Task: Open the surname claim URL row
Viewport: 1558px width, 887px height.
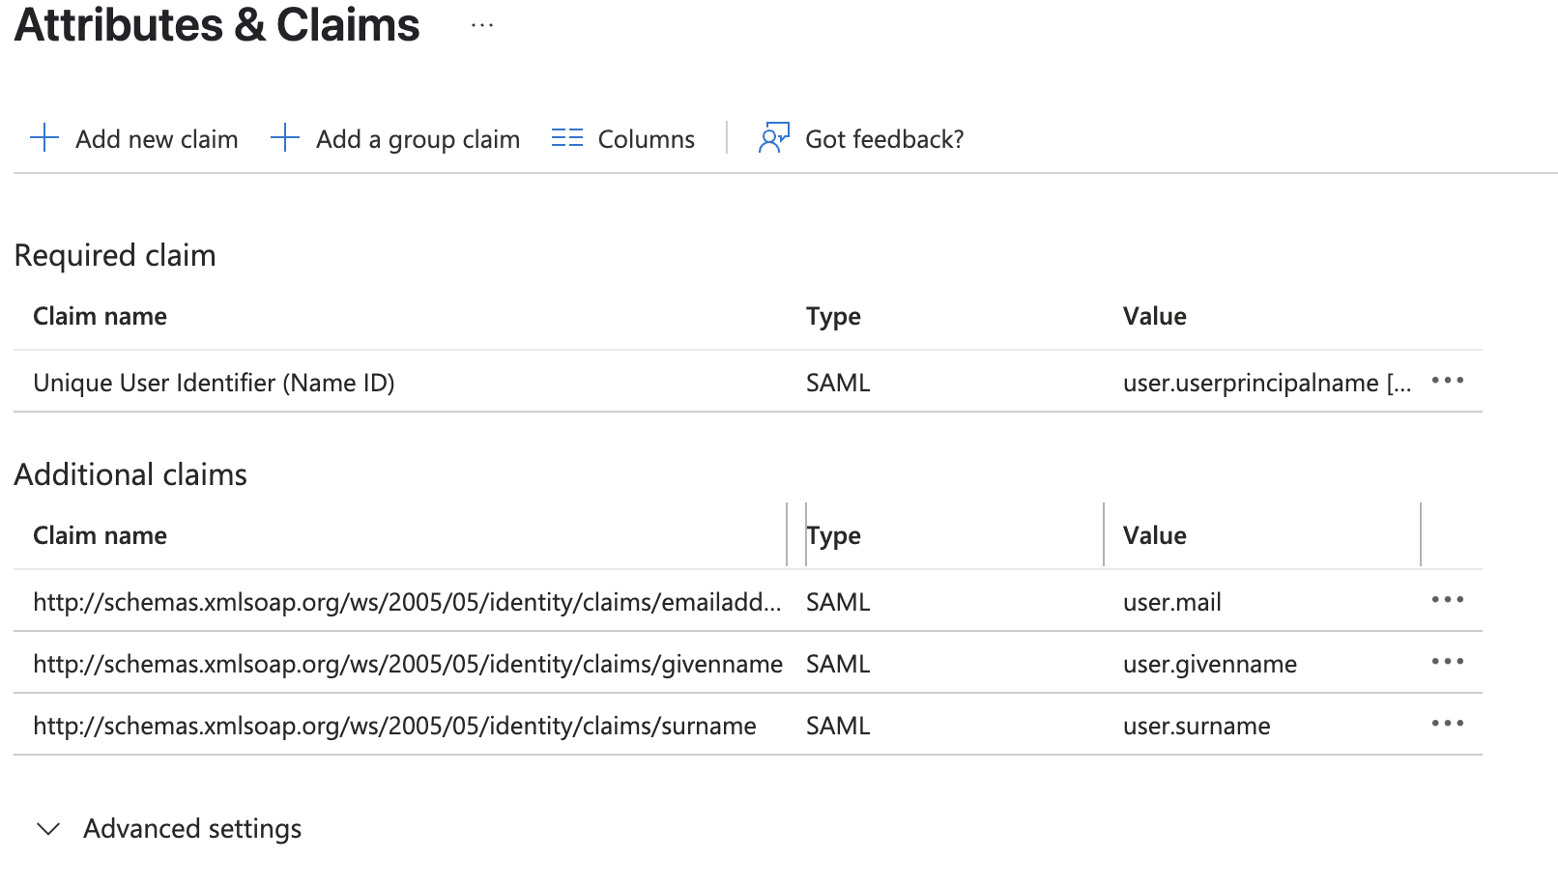Action: coord(394,726)
